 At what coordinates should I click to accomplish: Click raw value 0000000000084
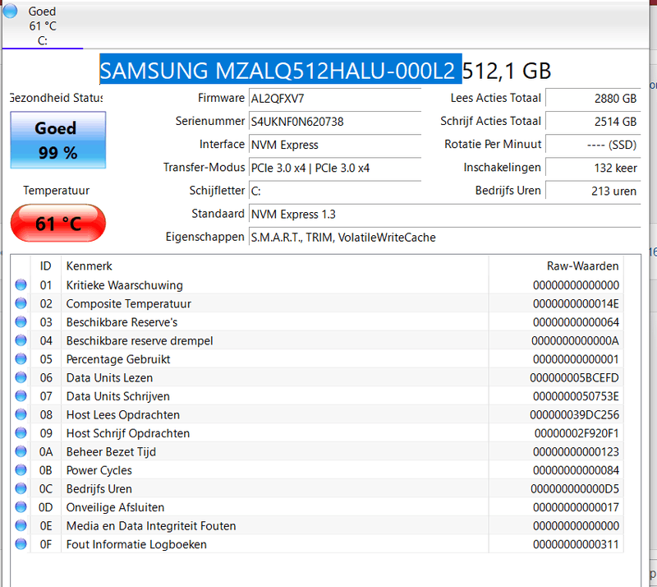pos(576,470)
